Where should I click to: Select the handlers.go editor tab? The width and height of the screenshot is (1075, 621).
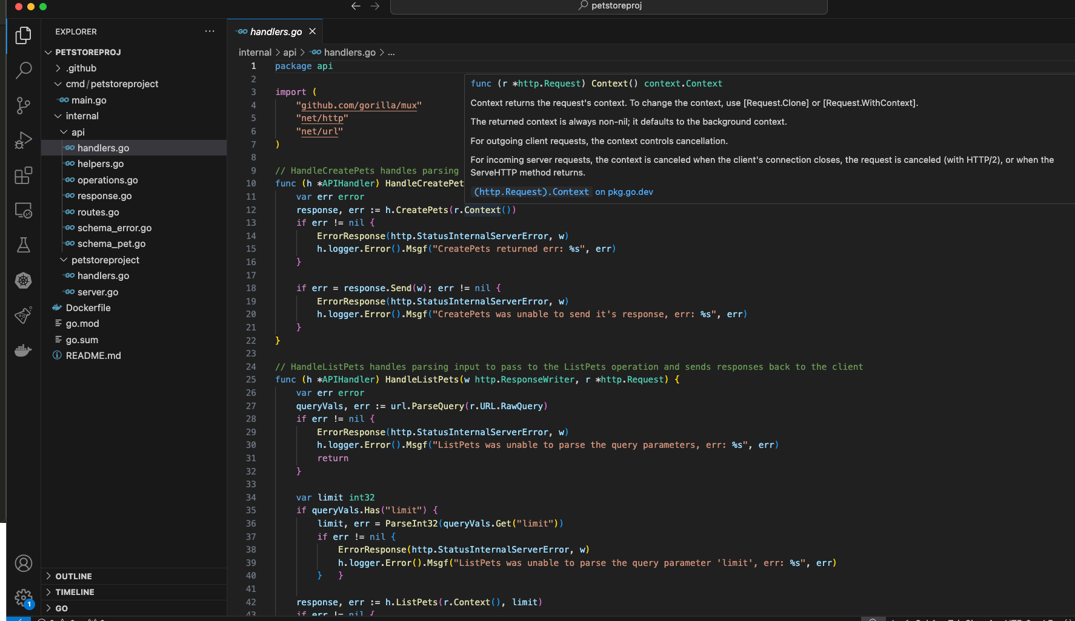275,31
